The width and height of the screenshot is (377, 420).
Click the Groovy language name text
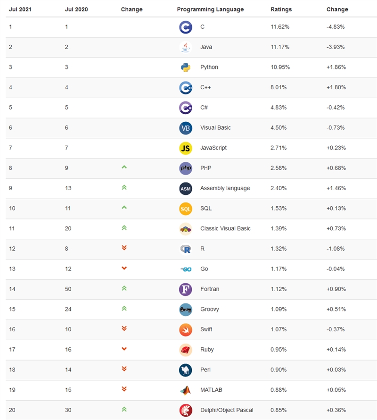[210, 310]
